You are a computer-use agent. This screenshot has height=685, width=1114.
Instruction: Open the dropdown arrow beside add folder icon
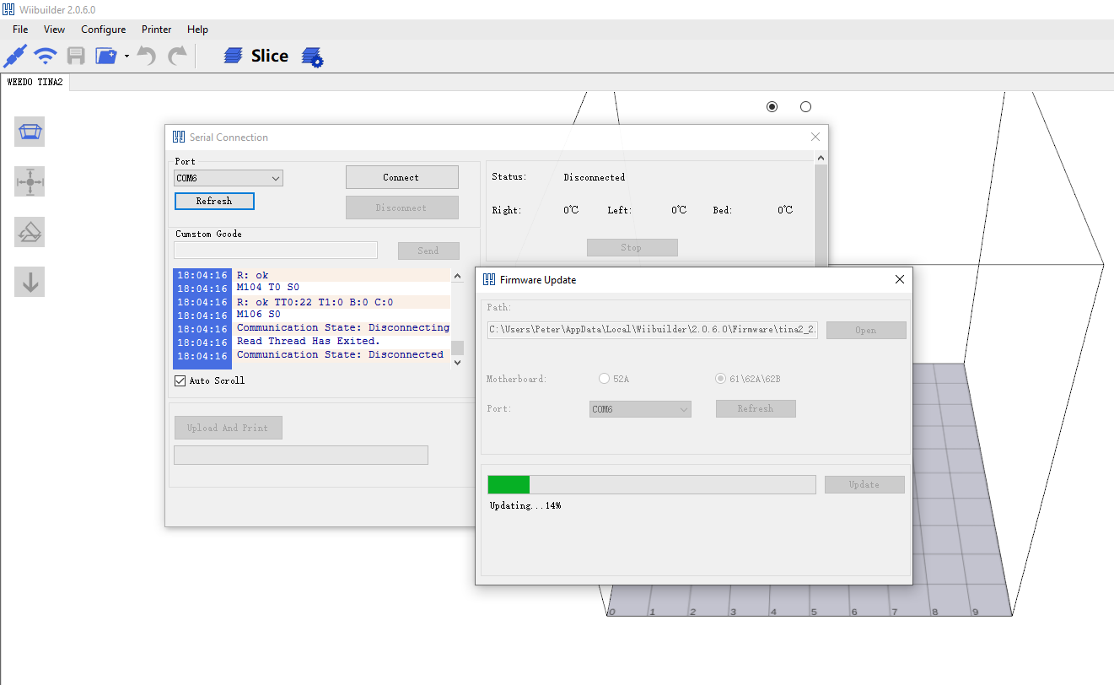(x=126, y=57)
